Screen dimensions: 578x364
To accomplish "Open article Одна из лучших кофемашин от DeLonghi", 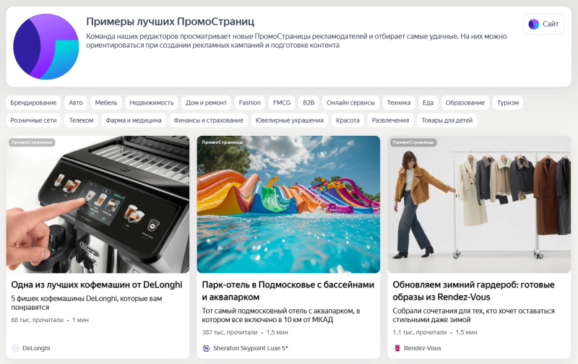I will click(97, 285).
